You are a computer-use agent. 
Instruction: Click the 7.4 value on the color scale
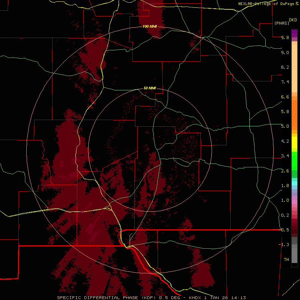tap(285, 82)
